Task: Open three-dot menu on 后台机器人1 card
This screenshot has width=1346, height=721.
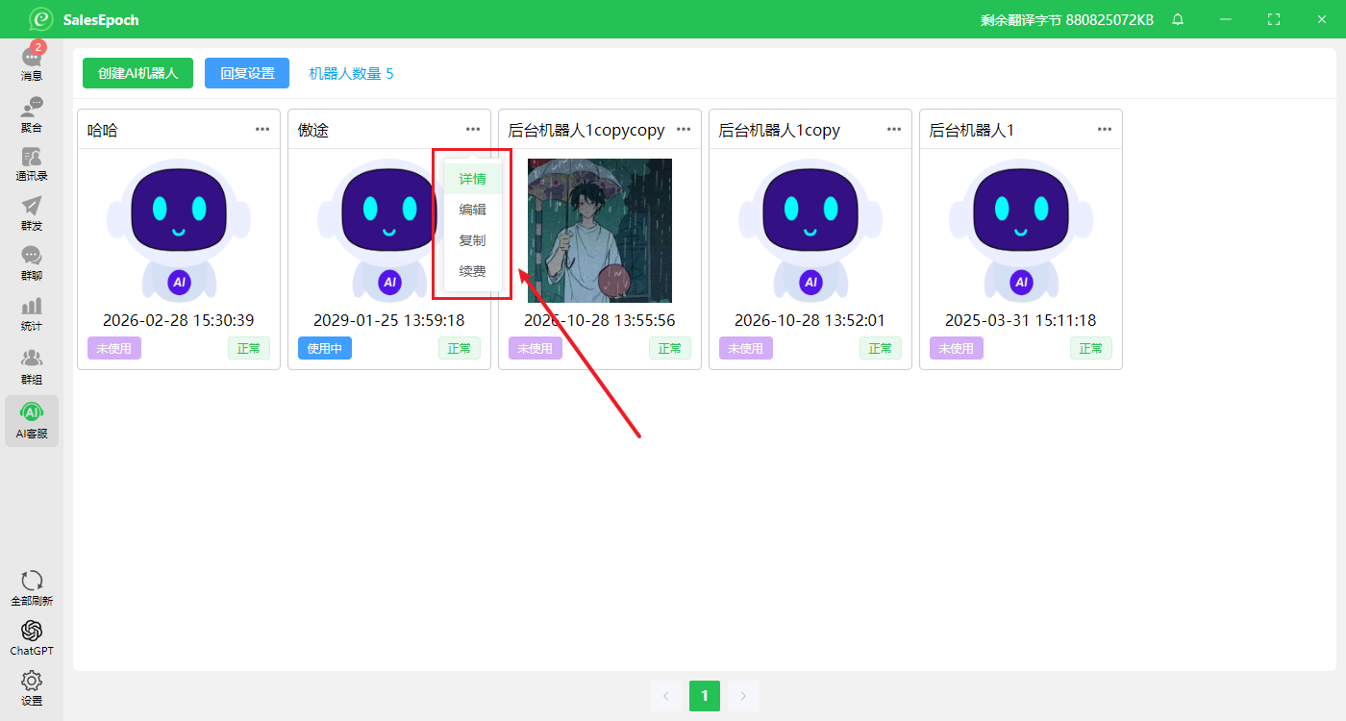Action: [1105, 129]
